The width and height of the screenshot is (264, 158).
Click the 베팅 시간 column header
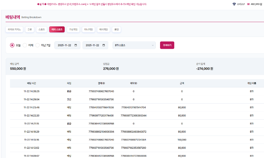[32, 83]
